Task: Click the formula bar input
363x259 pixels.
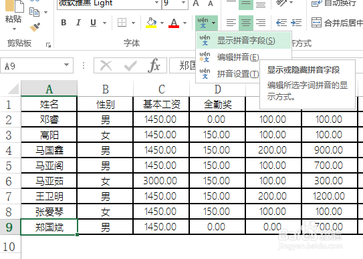Action: (183, 65)
